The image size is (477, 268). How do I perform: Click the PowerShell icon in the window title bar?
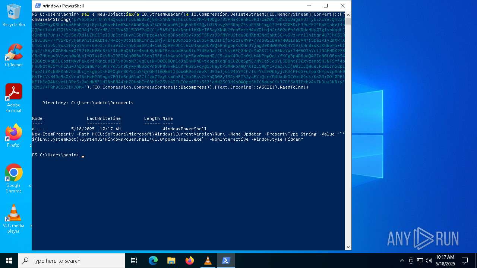37,6
